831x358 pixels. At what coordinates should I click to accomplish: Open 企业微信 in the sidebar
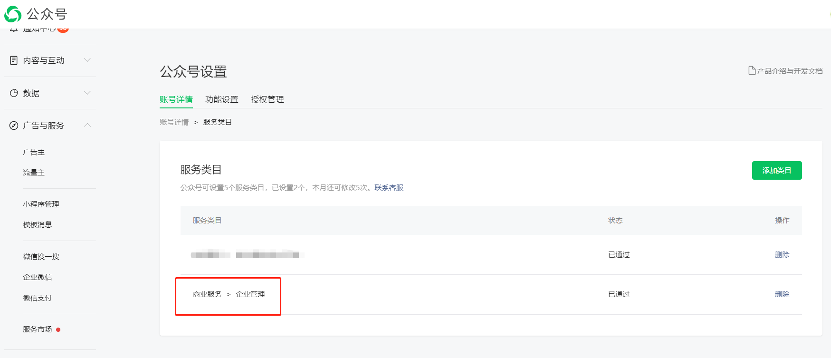click(38, 277)
